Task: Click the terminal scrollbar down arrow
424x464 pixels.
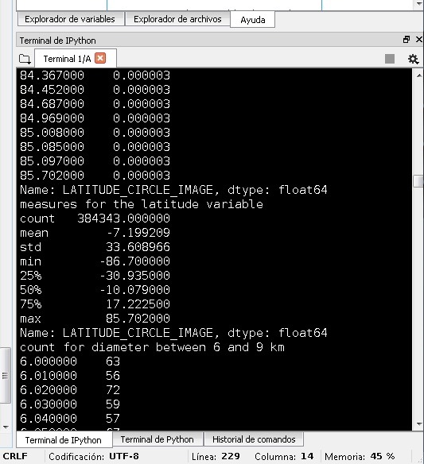Action: coord(419,424)
